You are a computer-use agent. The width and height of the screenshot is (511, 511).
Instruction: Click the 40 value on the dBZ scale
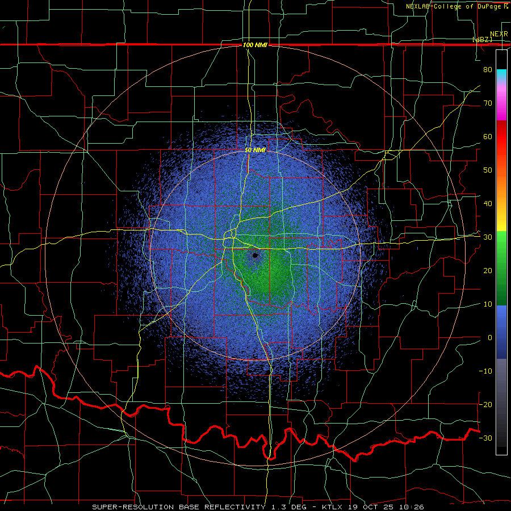click(488, 204)
